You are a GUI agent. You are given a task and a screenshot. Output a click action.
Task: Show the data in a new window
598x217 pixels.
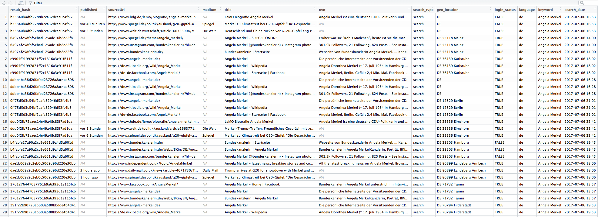tap(21, 3)
